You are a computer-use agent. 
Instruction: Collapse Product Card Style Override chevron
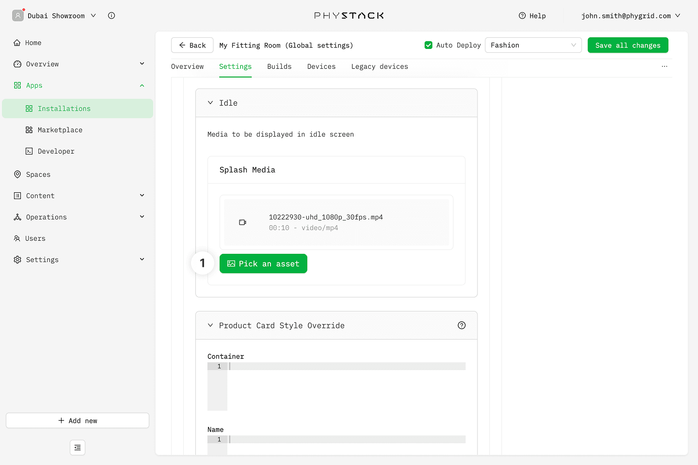coord(210,325)
